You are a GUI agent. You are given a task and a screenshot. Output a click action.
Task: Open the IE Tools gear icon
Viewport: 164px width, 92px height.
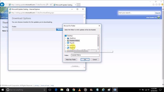click(x=159, y=5)
